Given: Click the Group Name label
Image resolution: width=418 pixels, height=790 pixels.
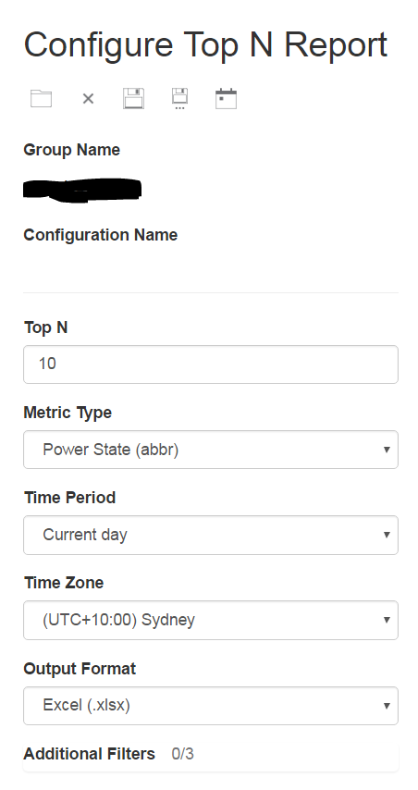Looking at the screenshot, I should [71, 150].
